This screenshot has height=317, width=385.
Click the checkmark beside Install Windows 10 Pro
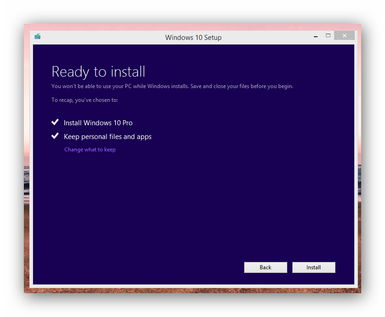pyautogui.click(x=55, y=122)
